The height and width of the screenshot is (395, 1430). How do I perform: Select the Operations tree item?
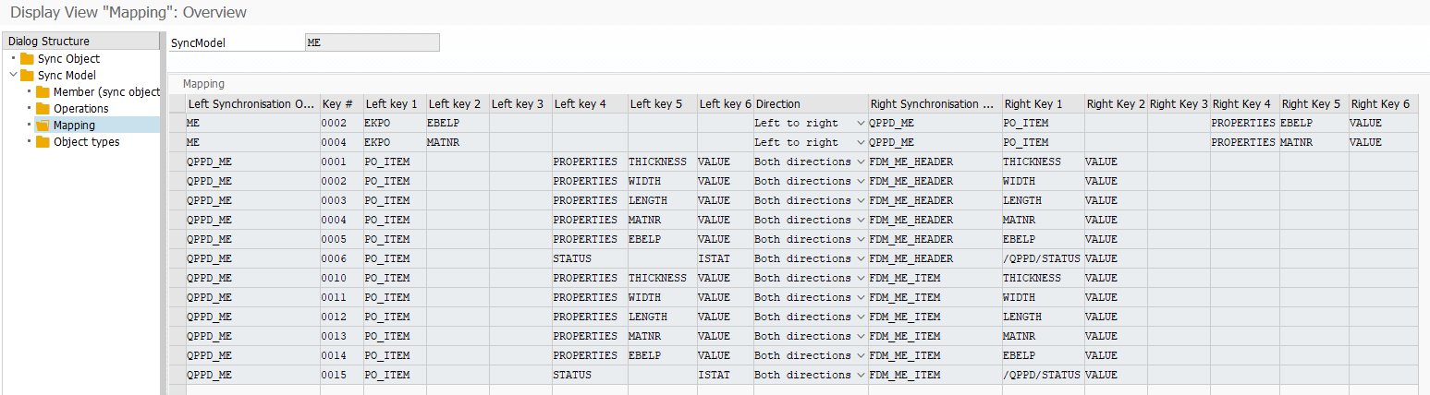click(80, 109)
